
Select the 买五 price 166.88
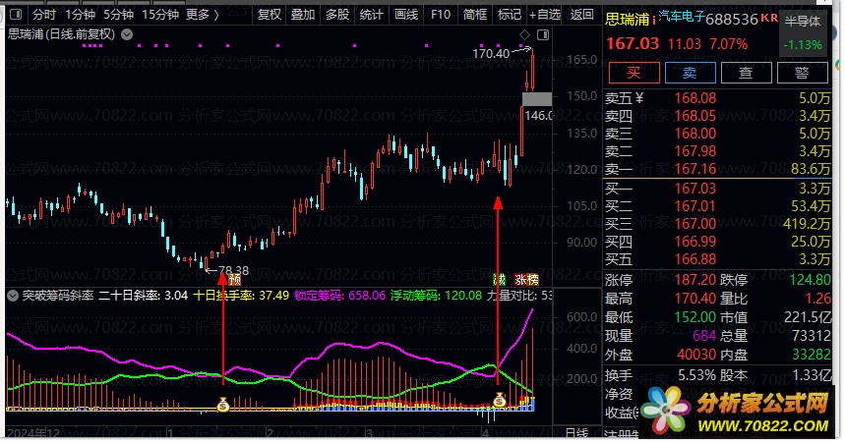[x=695, y=259]
